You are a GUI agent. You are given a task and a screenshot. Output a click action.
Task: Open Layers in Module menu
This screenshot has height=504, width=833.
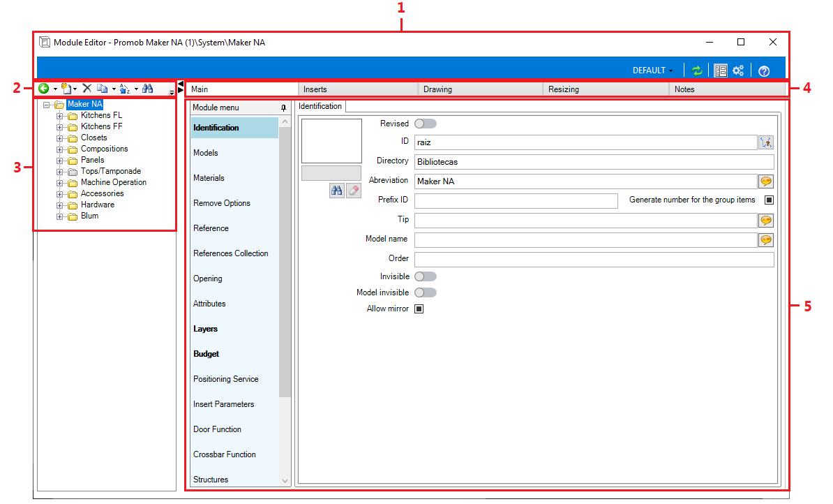click(234, 329)
